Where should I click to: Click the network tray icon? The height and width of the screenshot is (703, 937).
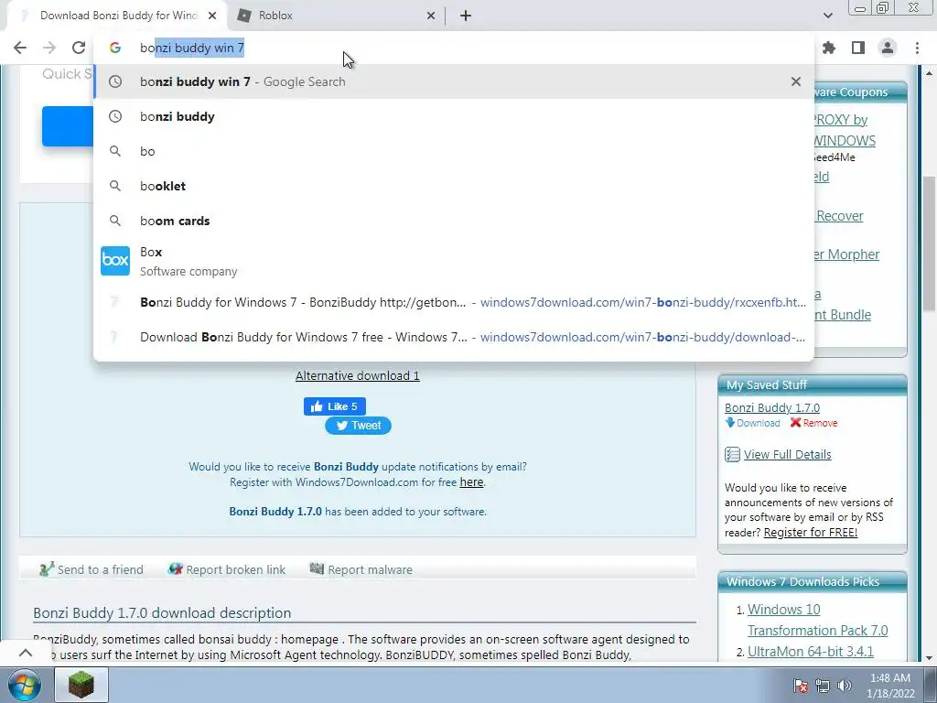click(823, 686)
